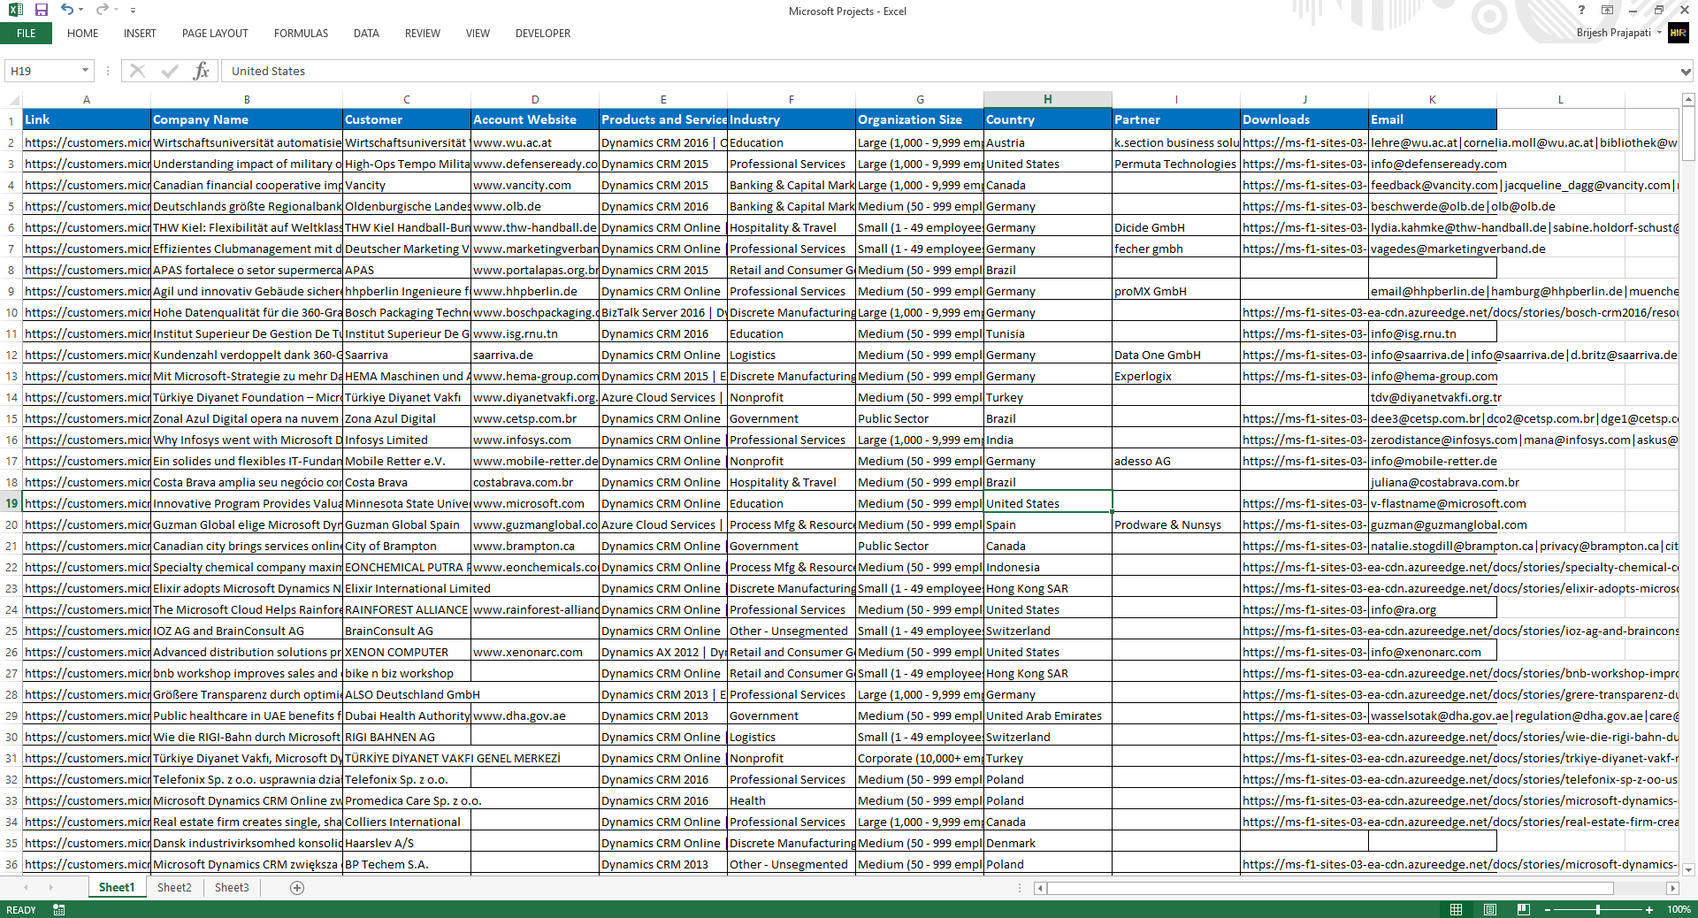Click Corporate (10,000+ organization size cell
This screenshot has height=918, width=1698.
point(920,758)
